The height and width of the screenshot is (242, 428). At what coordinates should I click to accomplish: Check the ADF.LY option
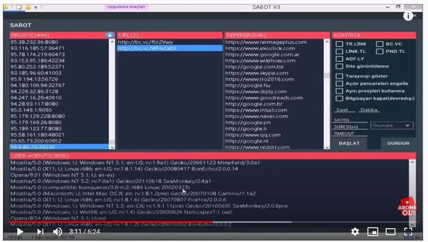click(x=339, y=59)
